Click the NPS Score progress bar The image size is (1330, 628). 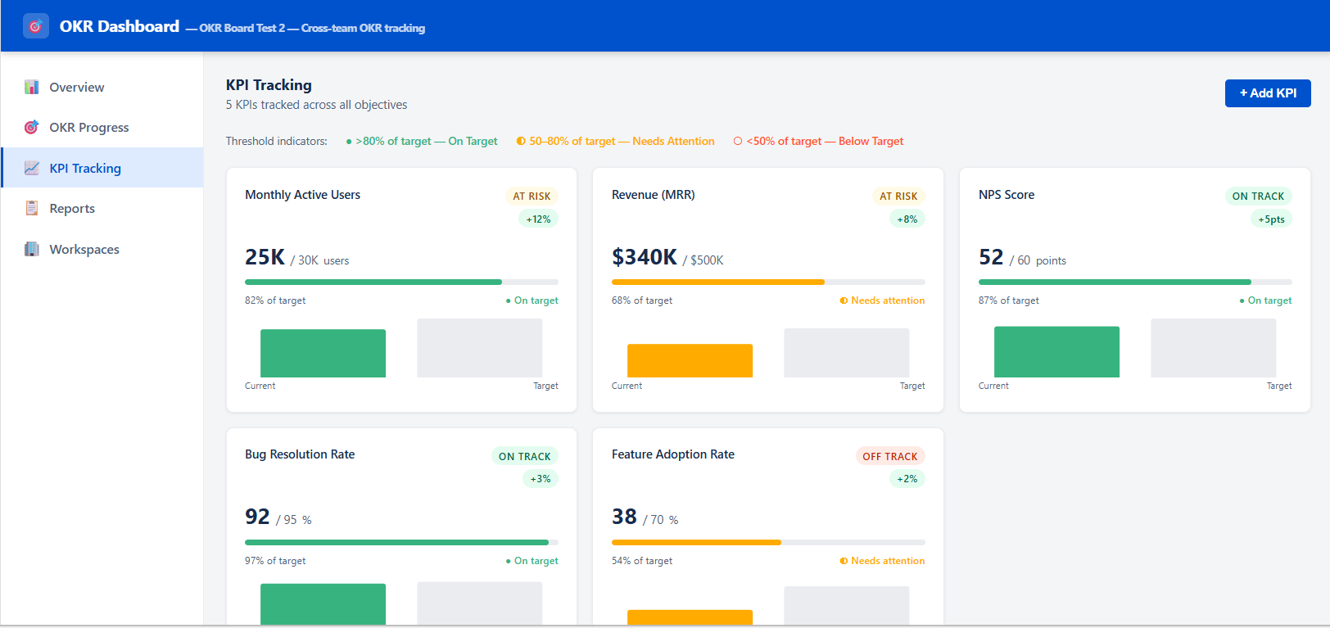pos(1135,282)
